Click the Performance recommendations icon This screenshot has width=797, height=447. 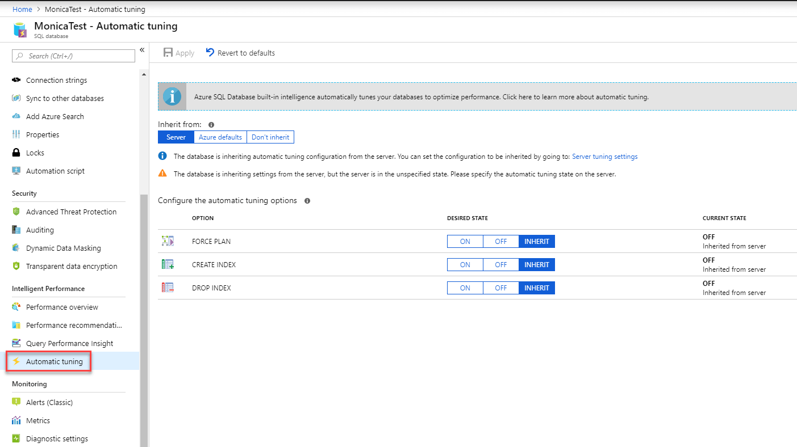16,325
